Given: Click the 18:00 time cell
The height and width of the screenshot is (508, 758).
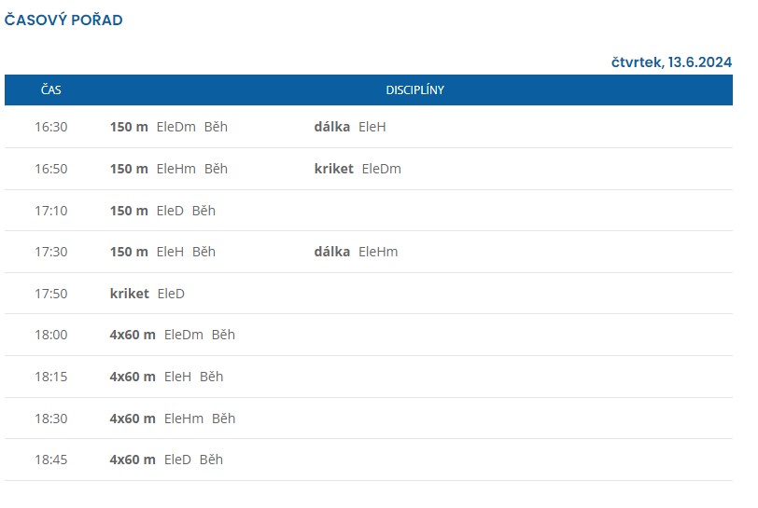Looking at the screenshot, I should coord(51,335).
